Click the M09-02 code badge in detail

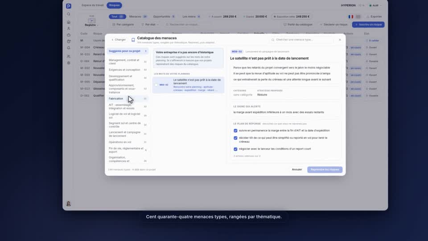click(237, 52)
